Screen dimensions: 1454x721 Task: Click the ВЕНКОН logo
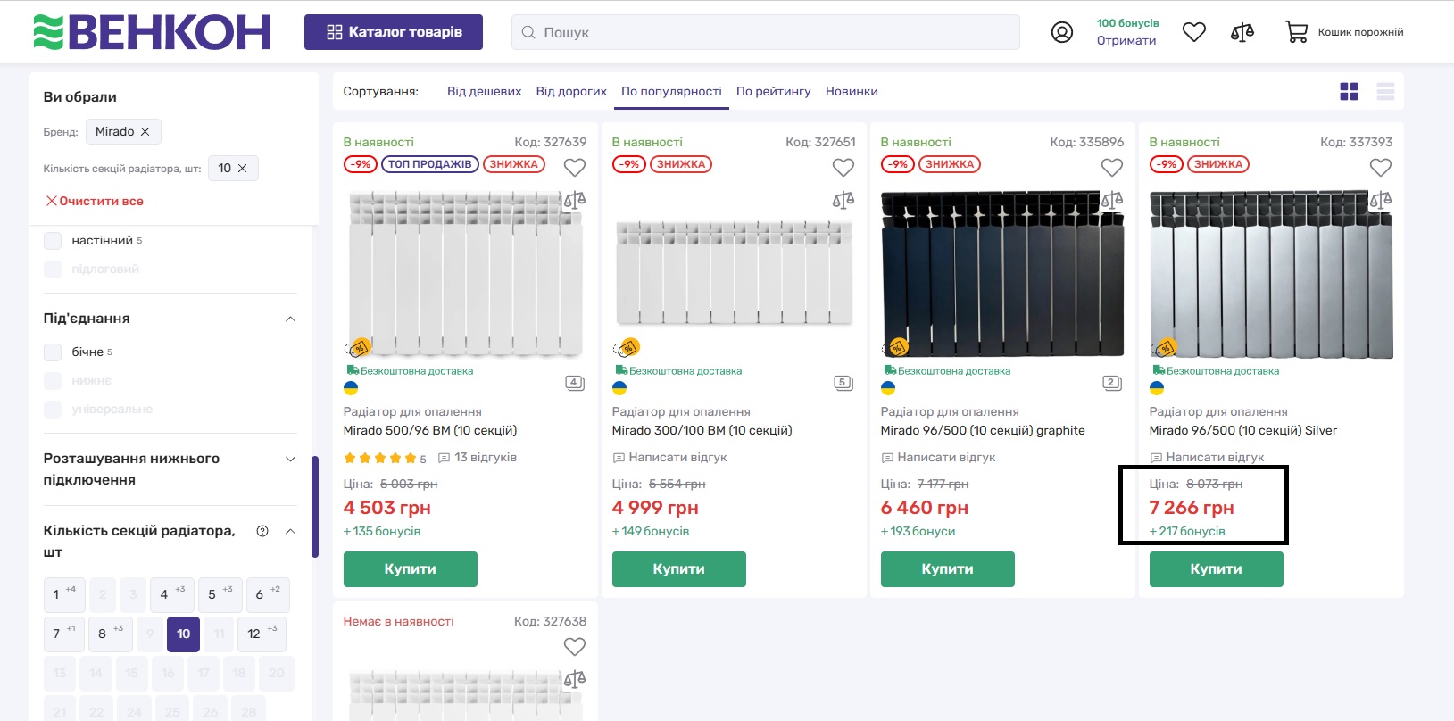pyautogui.click(x=152, y=32)
